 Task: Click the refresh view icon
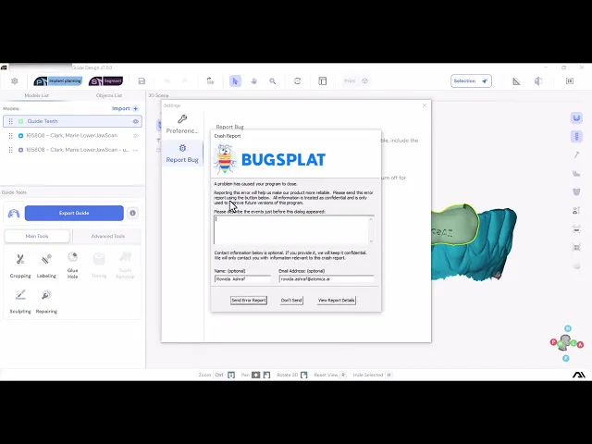click(x=298, y=81)
